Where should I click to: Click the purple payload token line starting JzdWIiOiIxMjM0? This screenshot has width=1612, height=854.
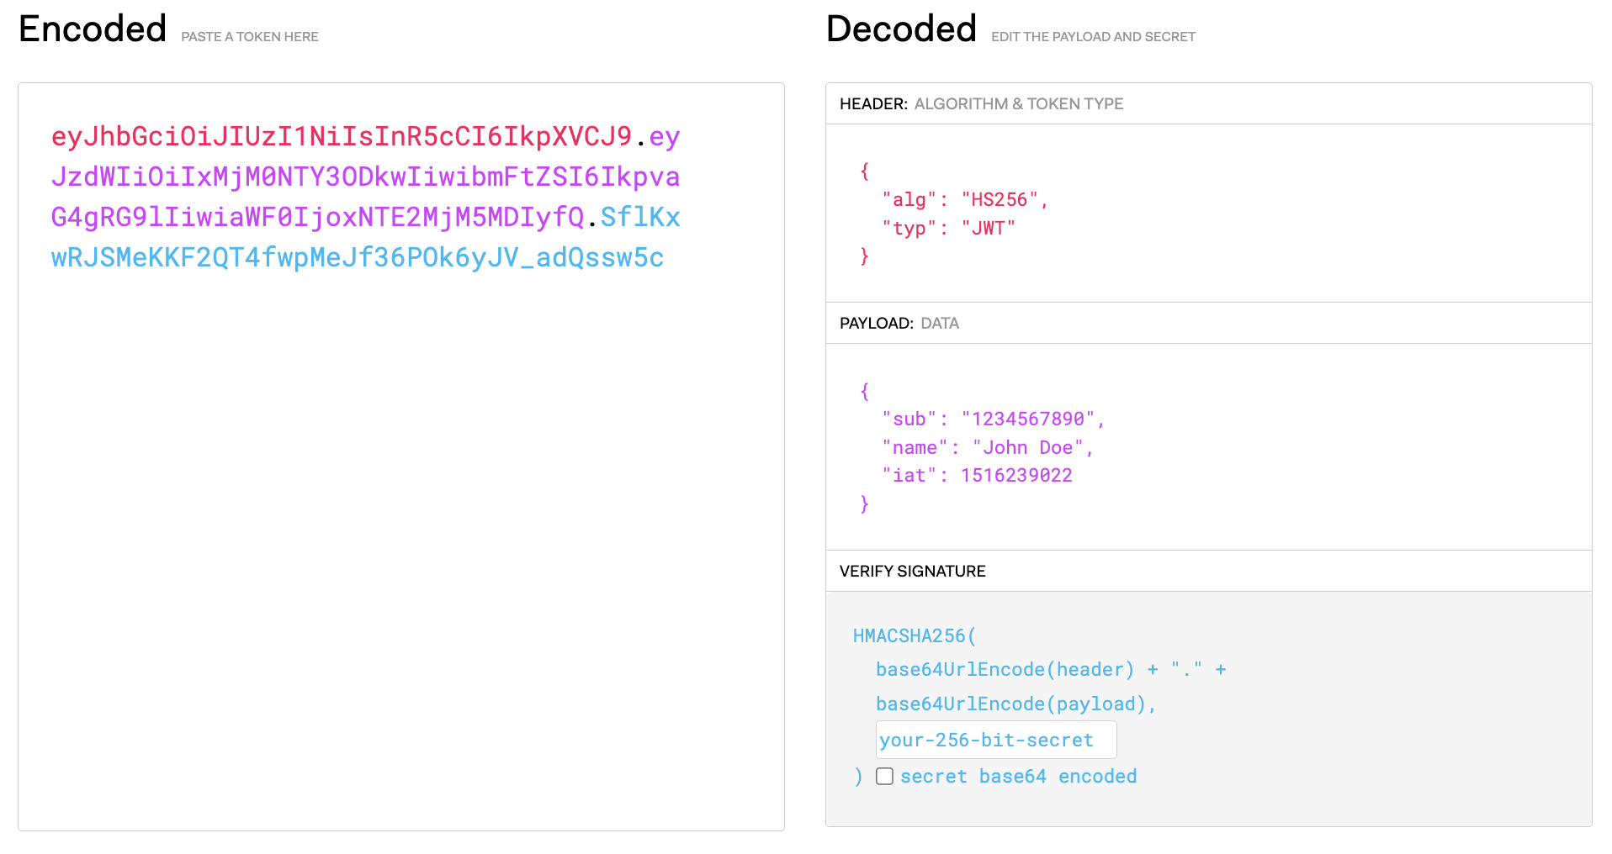[x=365, y=177]
